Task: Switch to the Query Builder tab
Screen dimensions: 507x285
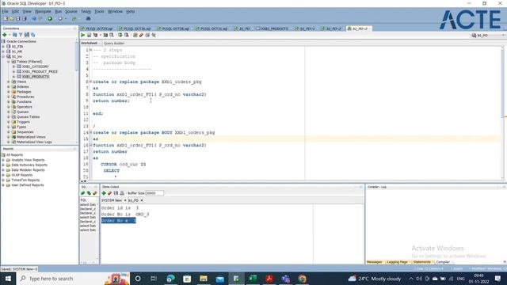Action: click(x=114, y=44)
